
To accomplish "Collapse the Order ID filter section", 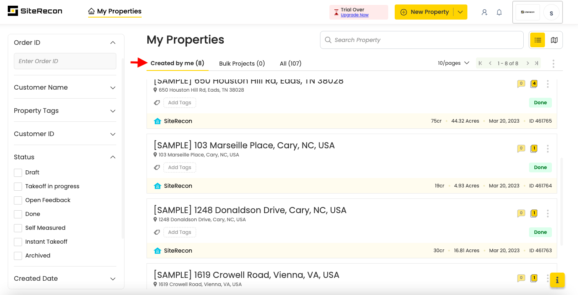I will (113, 43).
